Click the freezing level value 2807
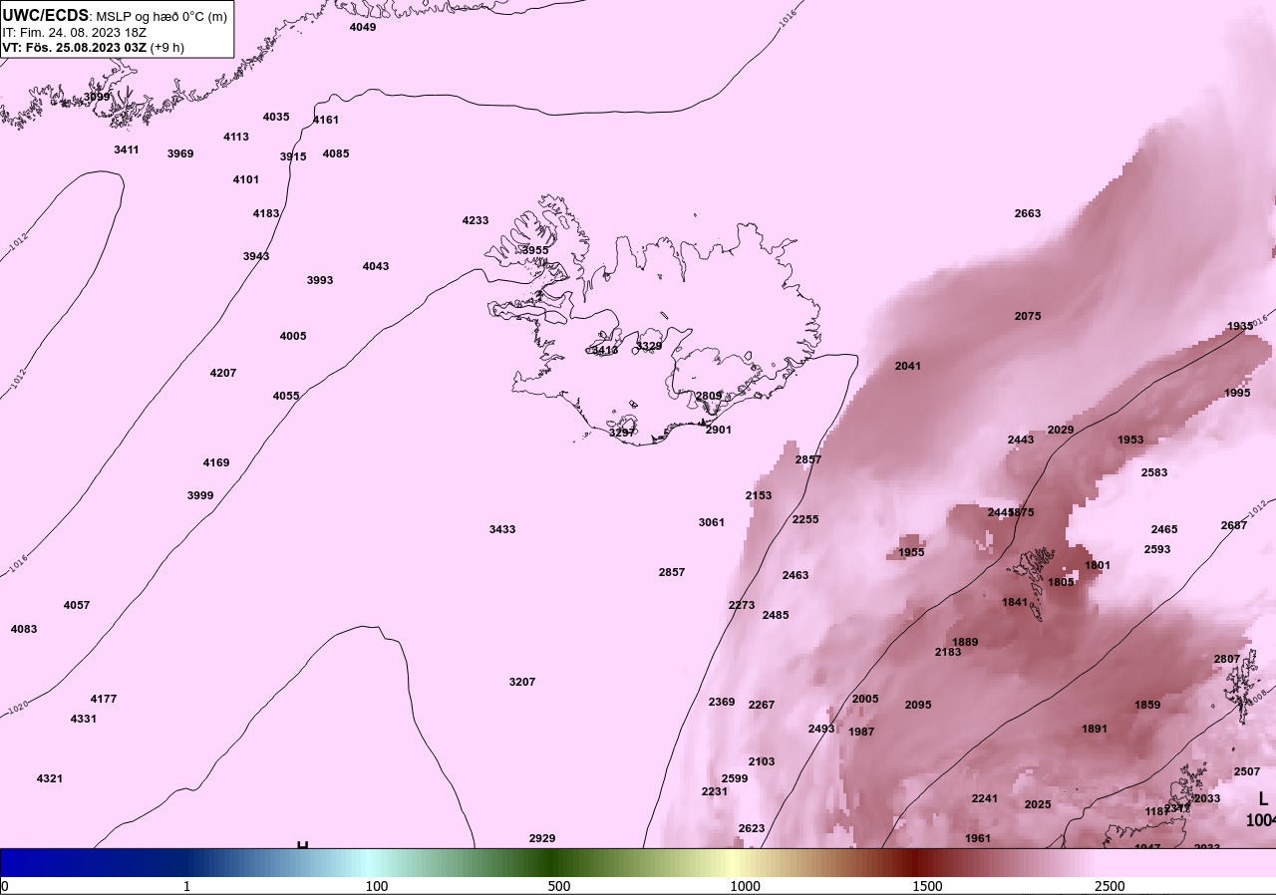1276x895 pixels. click(x=1227, y=659)
